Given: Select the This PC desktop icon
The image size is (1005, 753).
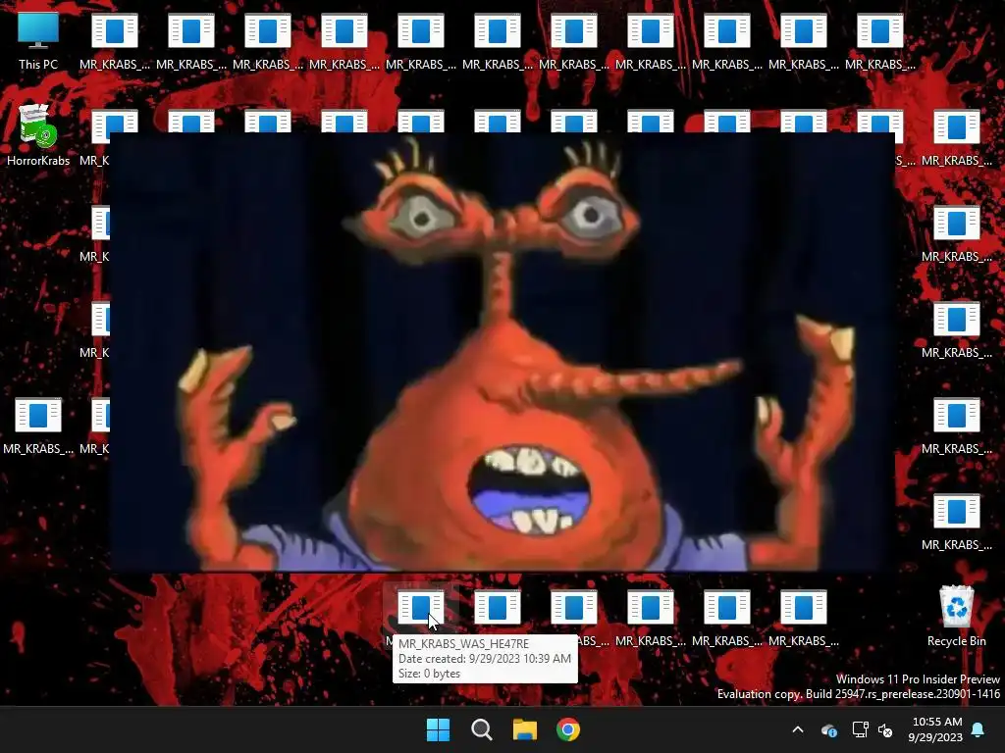Looking at the screenshot, I should (x=38, y=39).
